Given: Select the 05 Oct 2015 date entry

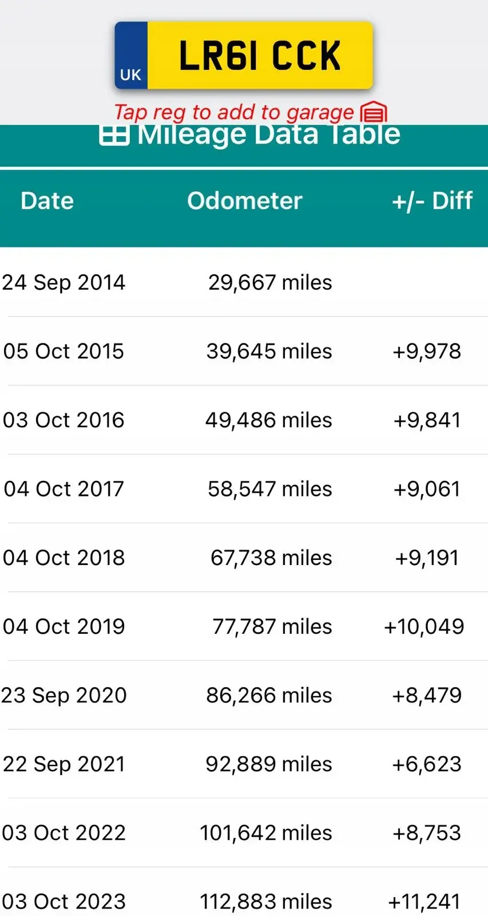Looking at the screenshot, I should tap(64, 351).
